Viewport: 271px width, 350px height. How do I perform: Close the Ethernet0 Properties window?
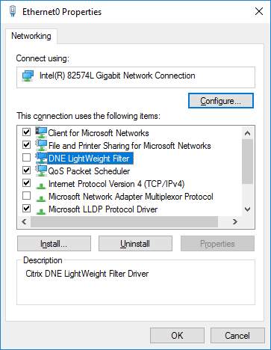[x=259, y=11]
